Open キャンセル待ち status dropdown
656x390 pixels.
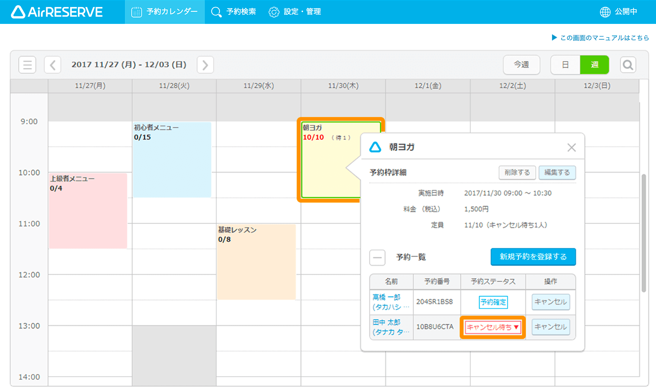492,327
